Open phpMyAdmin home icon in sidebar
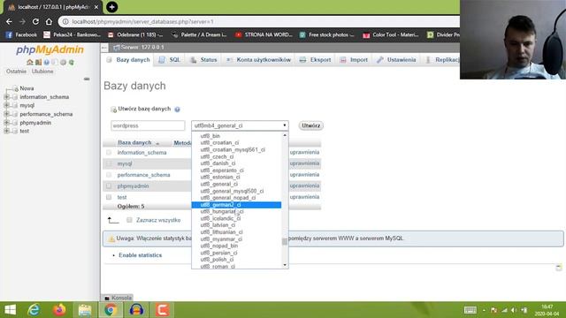 pyautogui.click(x=30, y=63)
